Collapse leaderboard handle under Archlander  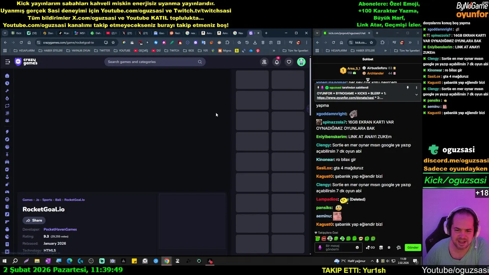click(x=368, y=79)
